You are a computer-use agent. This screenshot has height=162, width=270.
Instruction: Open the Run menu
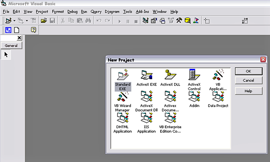coord(84,12)
